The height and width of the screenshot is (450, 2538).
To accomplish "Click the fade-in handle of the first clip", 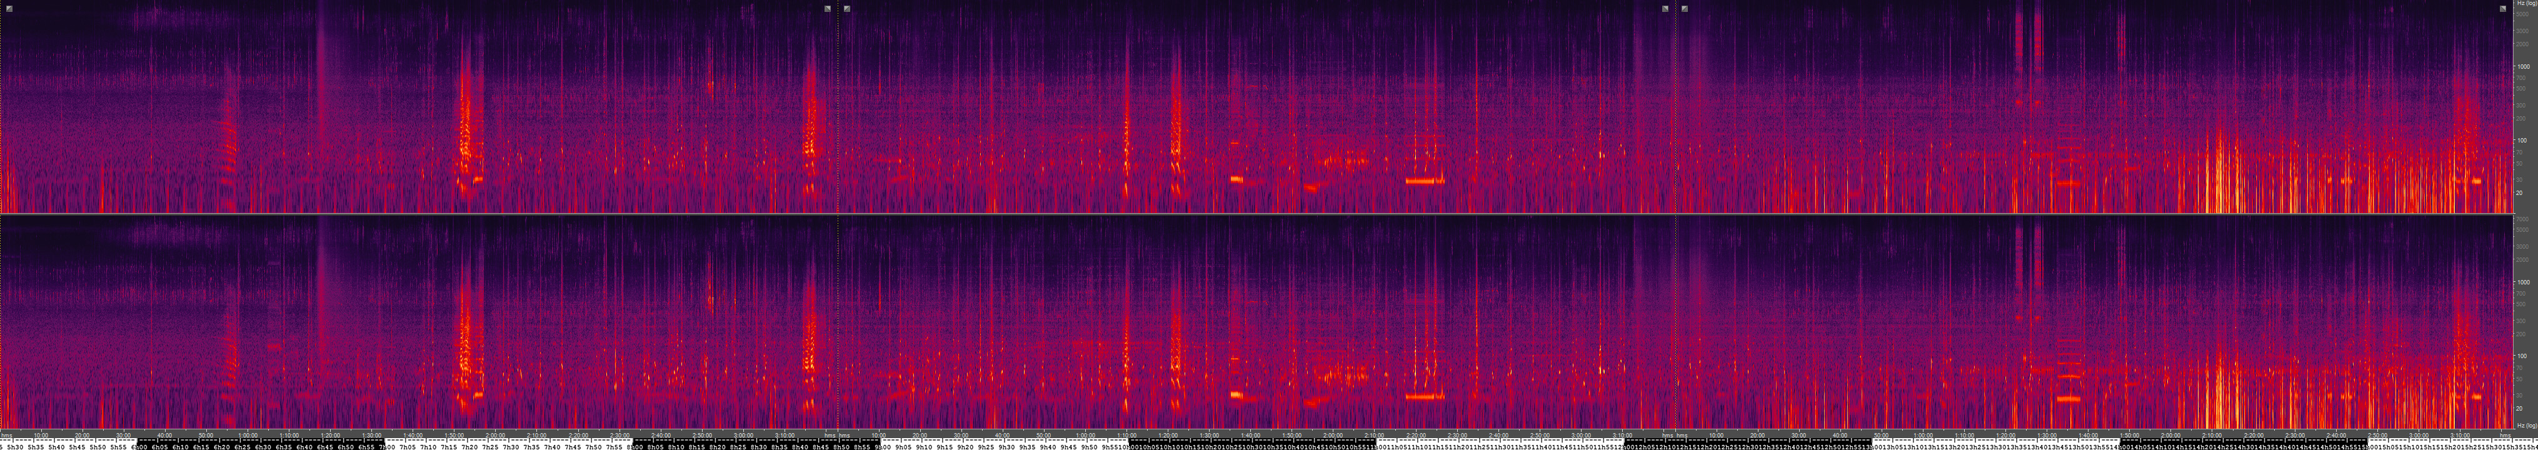I will pos(9,9).
